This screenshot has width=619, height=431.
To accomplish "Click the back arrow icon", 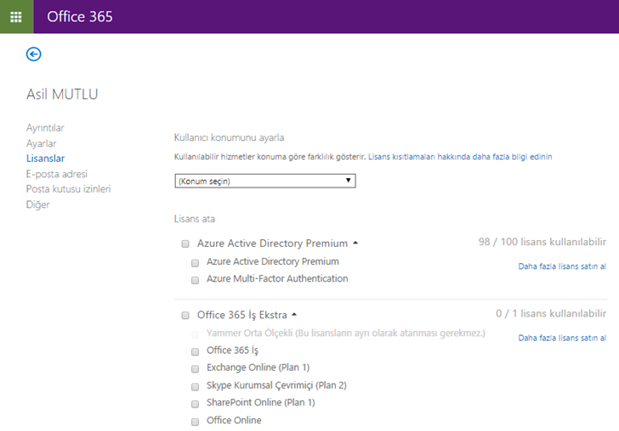I will tap(33, 54).
